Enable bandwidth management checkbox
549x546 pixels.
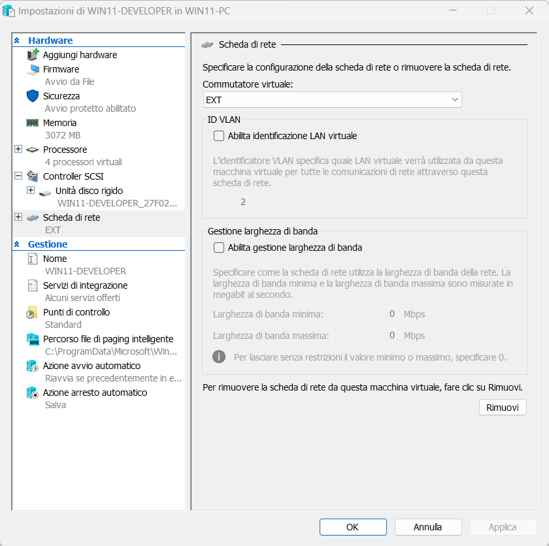[x=219, y=248]
